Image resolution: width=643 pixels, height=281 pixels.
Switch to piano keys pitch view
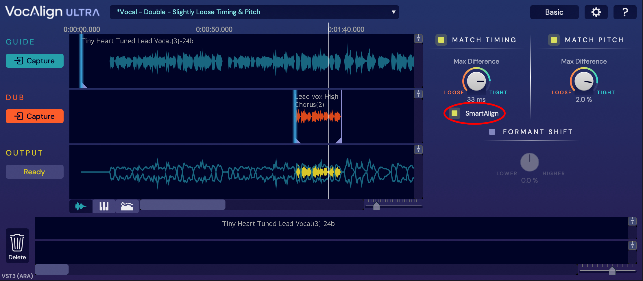pos(104,206)
